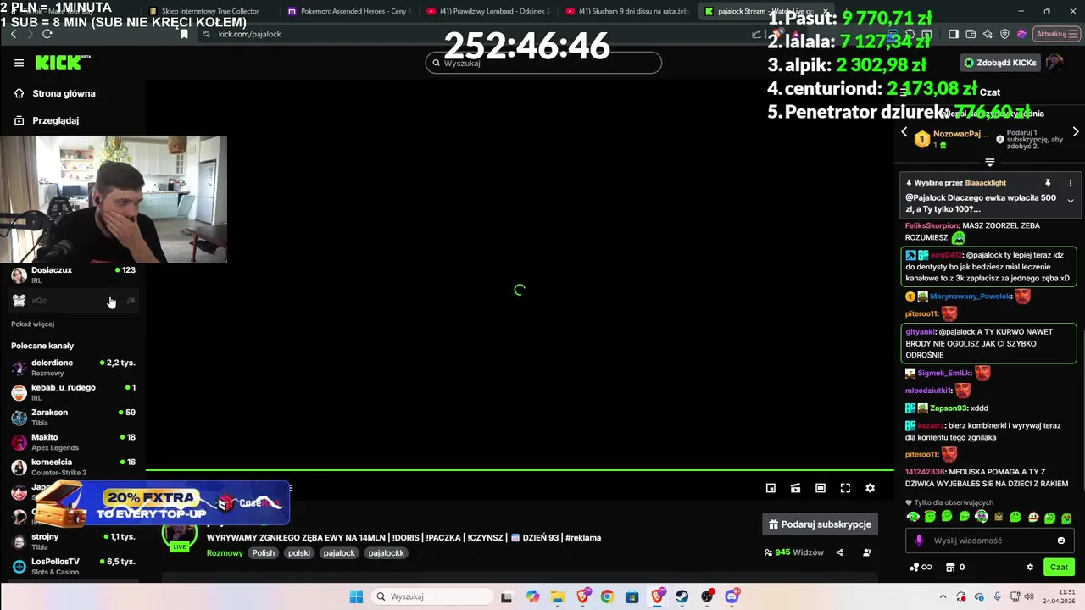Open recommended channel LosPollosTV
1085x610 pixels.
tap(73, 566)
